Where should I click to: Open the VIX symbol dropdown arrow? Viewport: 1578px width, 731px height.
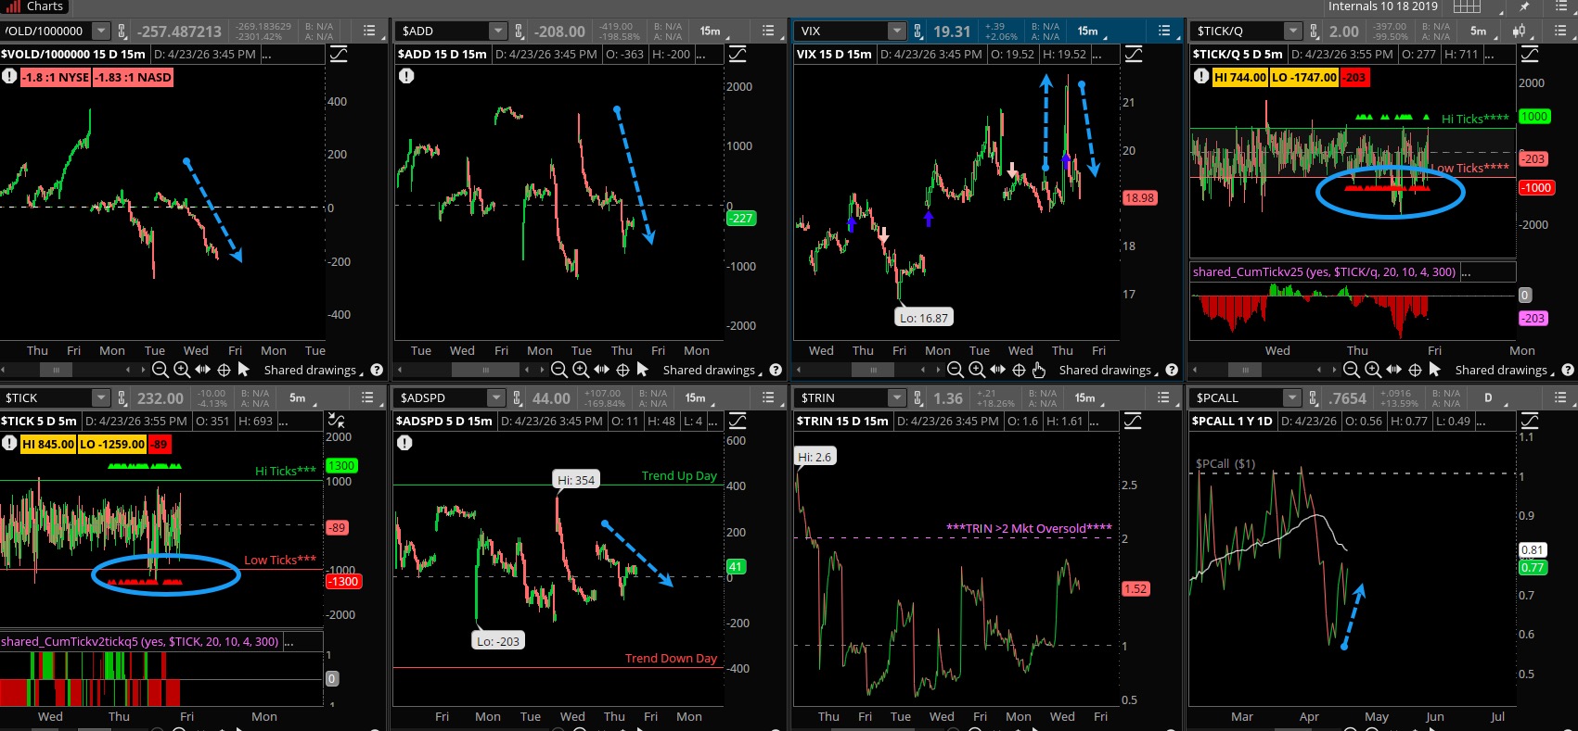pyautogui.click(x=896, y=32)
